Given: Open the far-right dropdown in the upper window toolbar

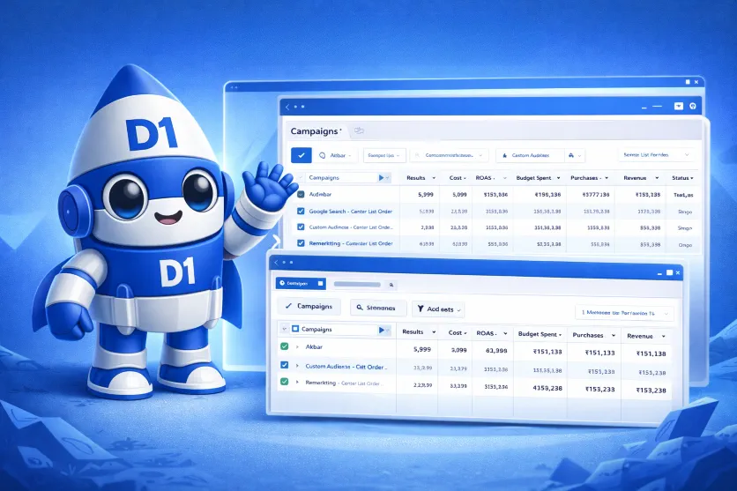Looking at the screenshot, I should pyautogui.click(x=656, y=154).
